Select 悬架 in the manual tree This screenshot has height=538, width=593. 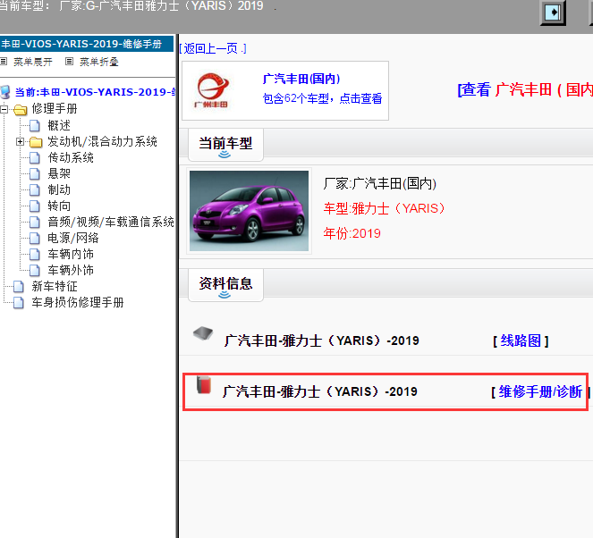[59, 173]
